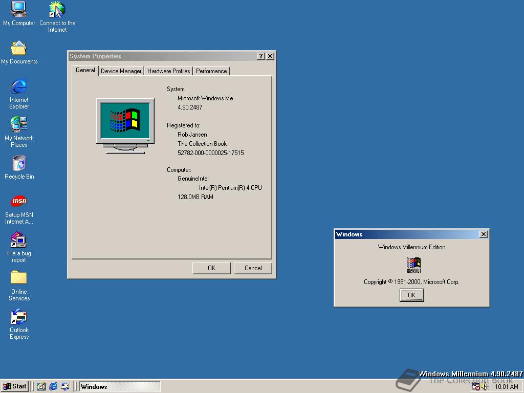Click the 10:01 AM taskbar clock
Viewport: 524px width, 393px height.
pyautogui.click(x=506, y=387)
